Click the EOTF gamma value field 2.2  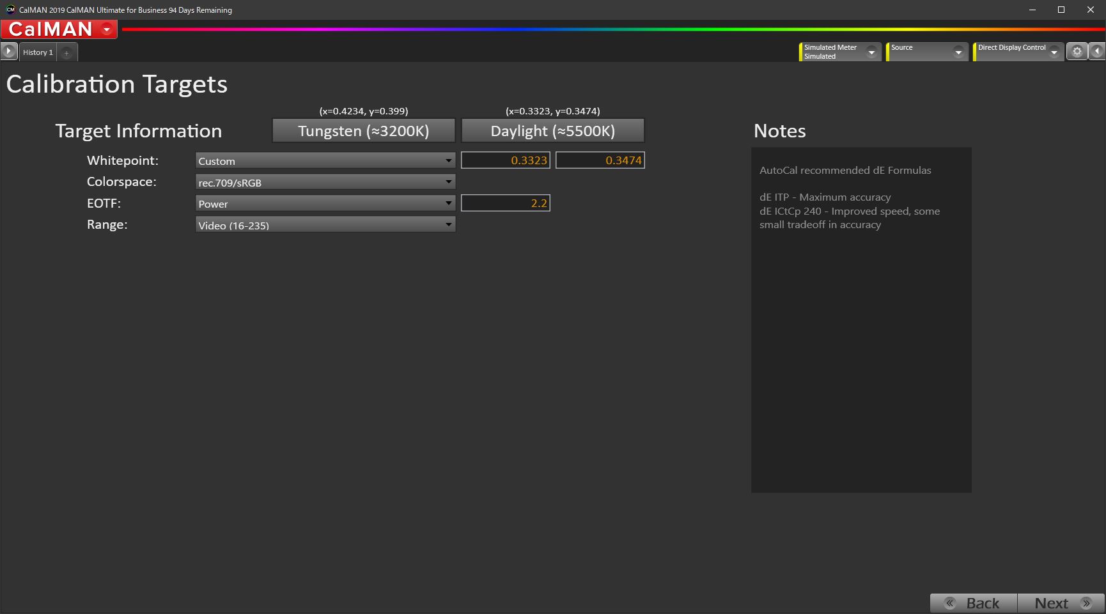506,203
